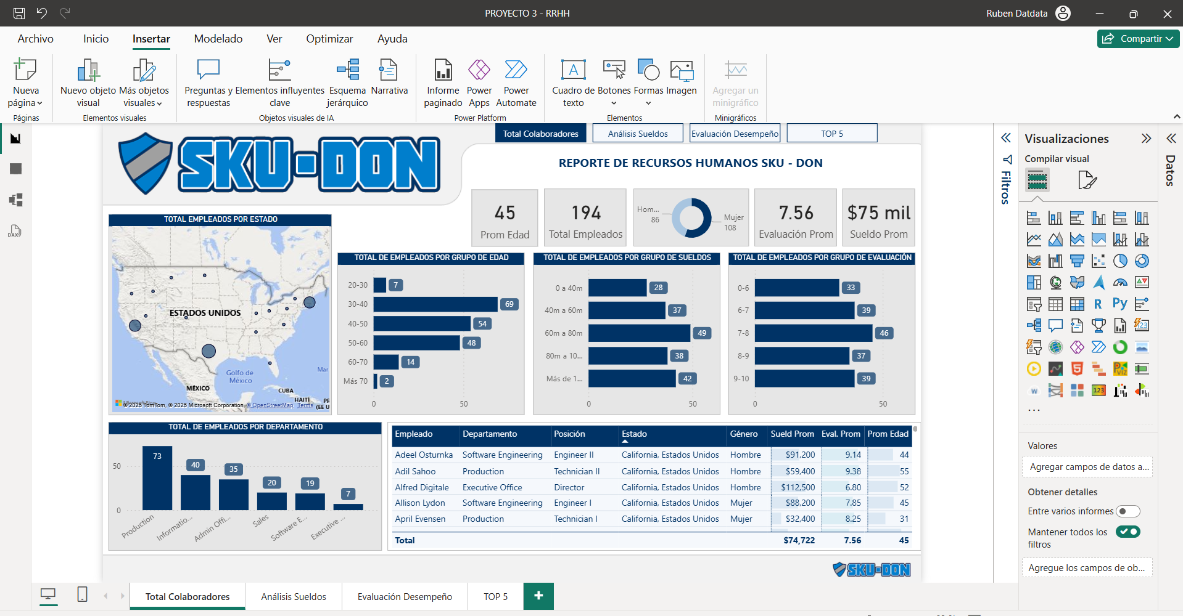Image resolution: width=1183 pixels, height=616 pixels.
Task: Switch to Model view in left sidebar
Action: (15, 200)
